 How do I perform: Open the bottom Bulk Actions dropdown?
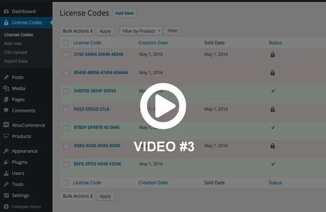pyautogui.click(x=77, y=196)
